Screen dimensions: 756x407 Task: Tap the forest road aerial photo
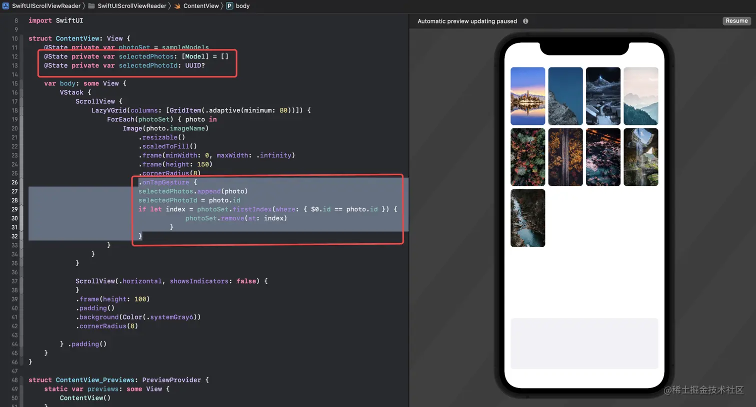click(565, 157)
